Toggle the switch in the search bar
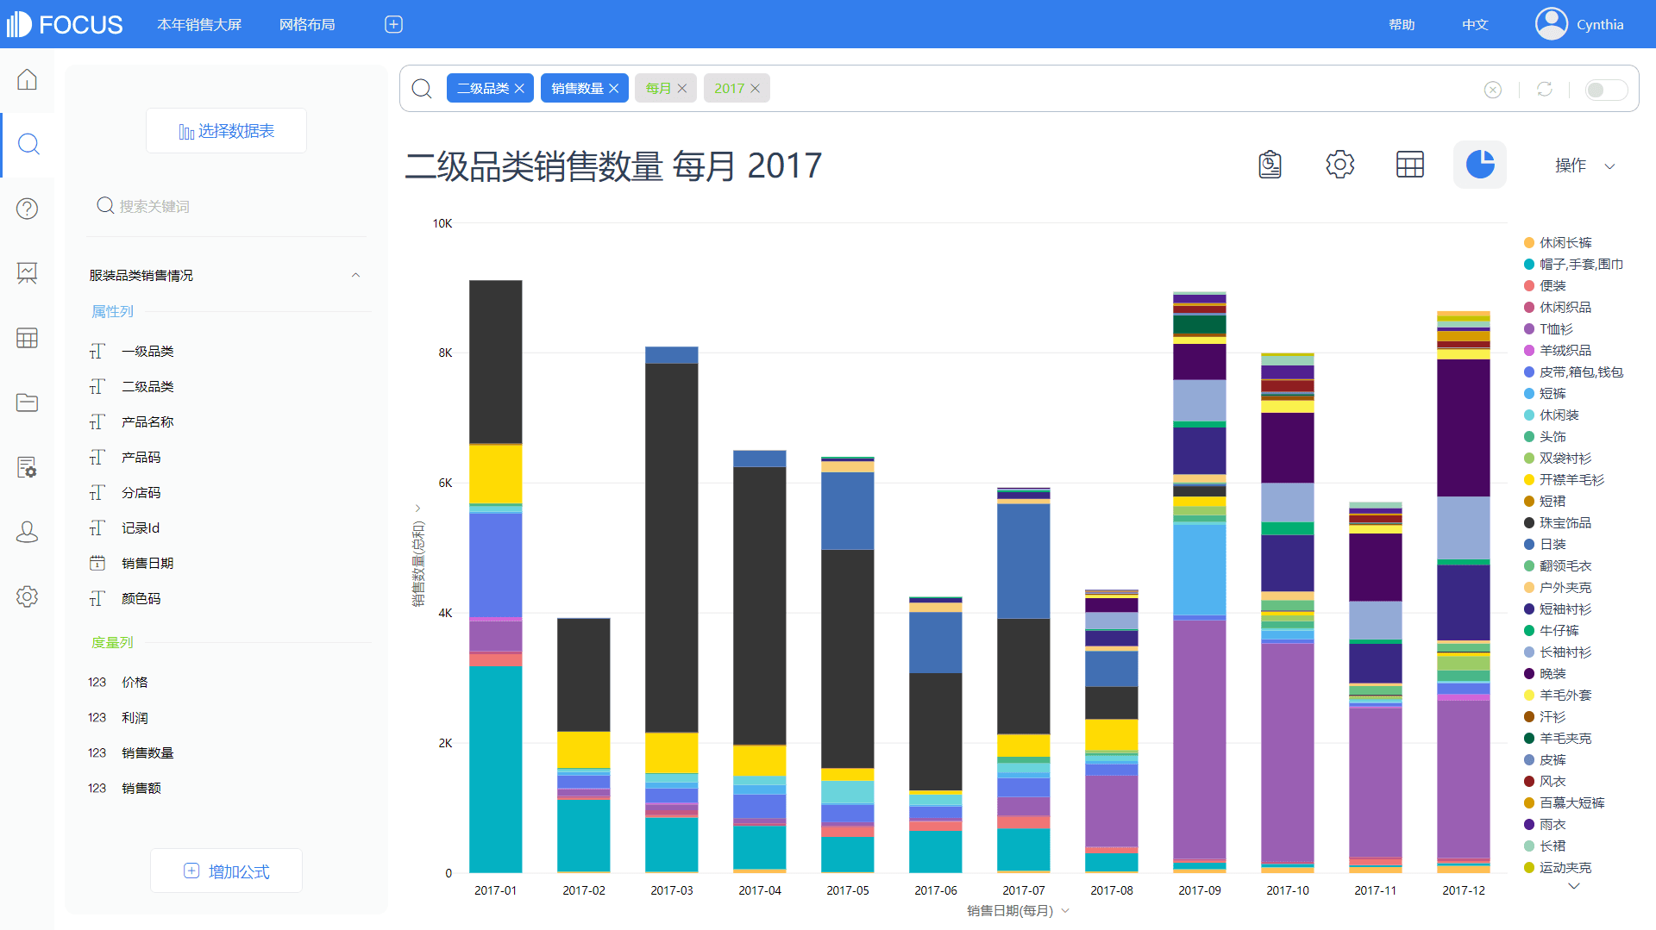The width and height of the screenshot is (1656, 930). [x=1606, y=90]
